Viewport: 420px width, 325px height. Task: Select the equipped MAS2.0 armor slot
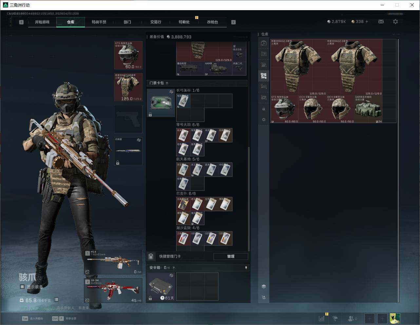click(128, 87)
